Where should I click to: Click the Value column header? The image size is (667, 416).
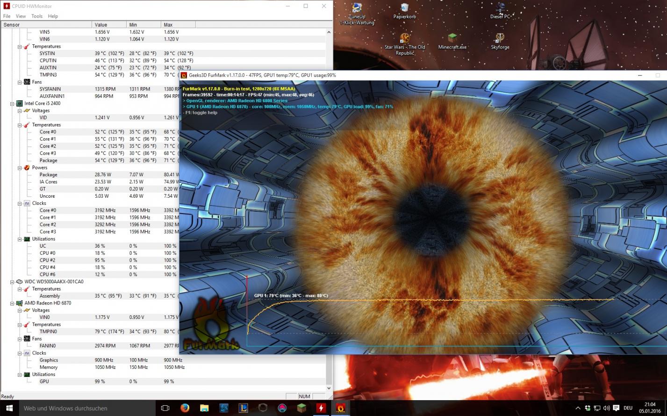(109, 25)
